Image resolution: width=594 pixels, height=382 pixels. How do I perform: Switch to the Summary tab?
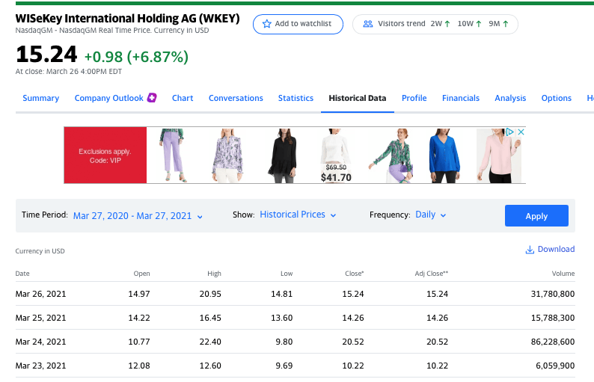coord(41,98)
